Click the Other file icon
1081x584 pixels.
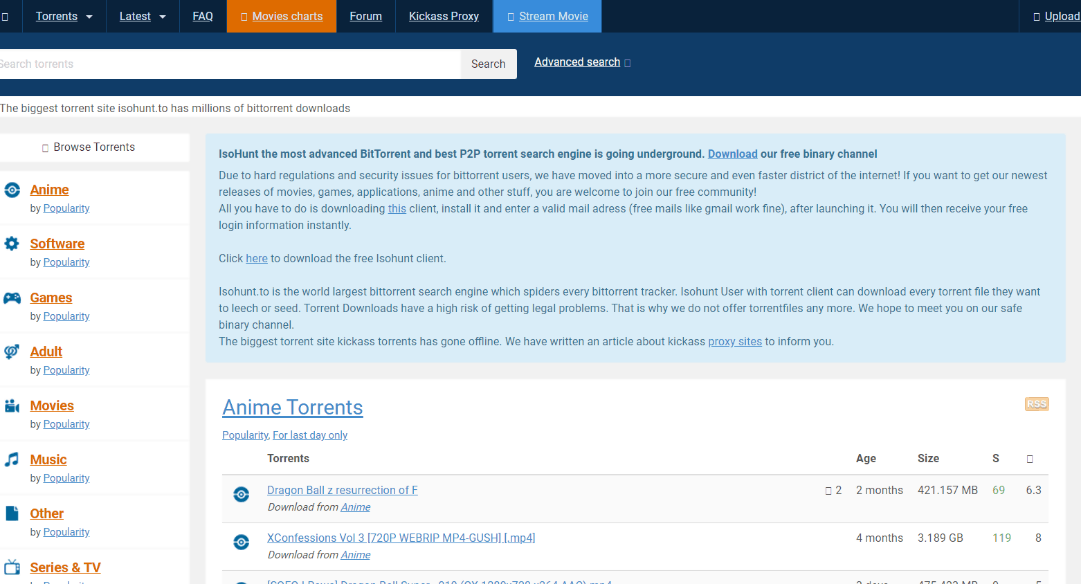[12, 513]
